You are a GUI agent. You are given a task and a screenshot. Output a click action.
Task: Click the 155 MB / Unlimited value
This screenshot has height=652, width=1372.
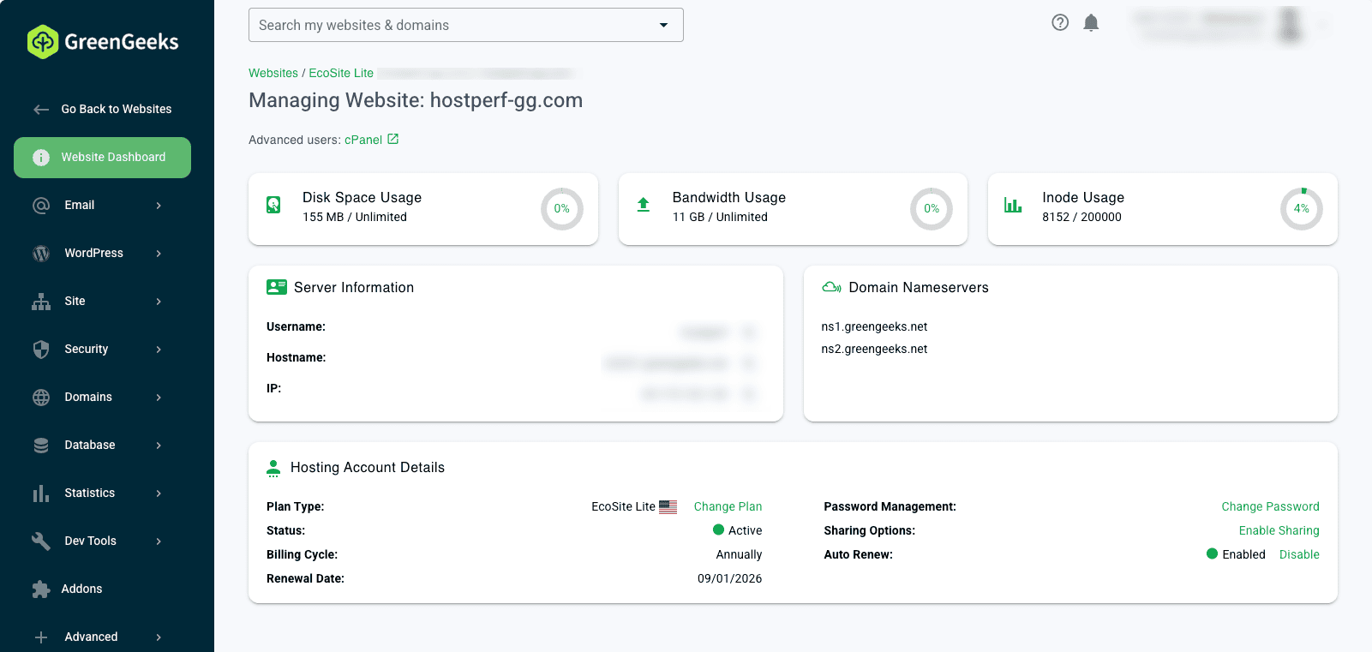point(355,217)
